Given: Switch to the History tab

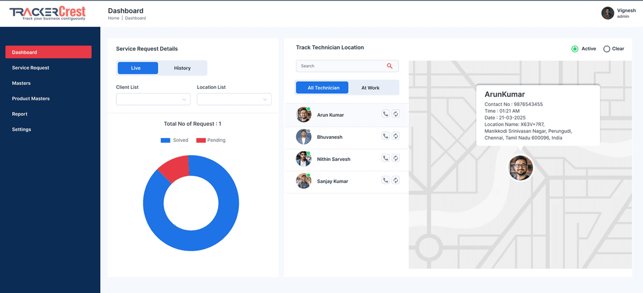Looking at the screenshot, I should coord(182,68).
